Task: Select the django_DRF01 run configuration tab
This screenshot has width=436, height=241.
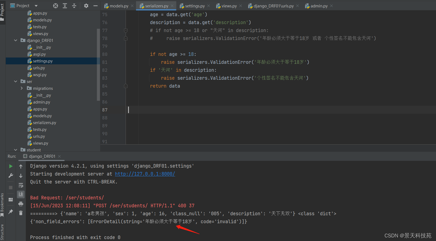Action: click(42, 156)
